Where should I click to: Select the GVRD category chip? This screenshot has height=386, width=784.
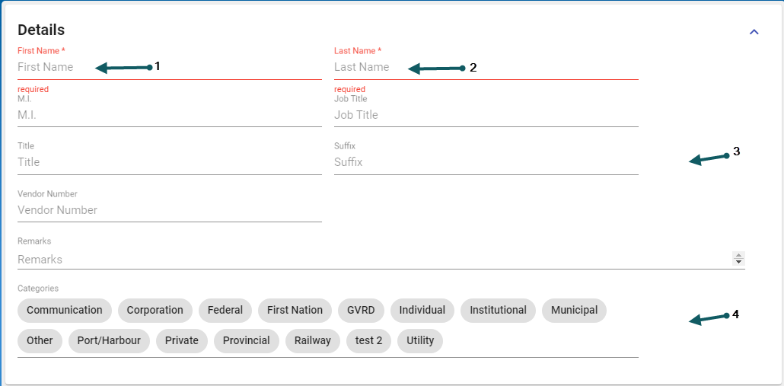(x=361, y=311)
